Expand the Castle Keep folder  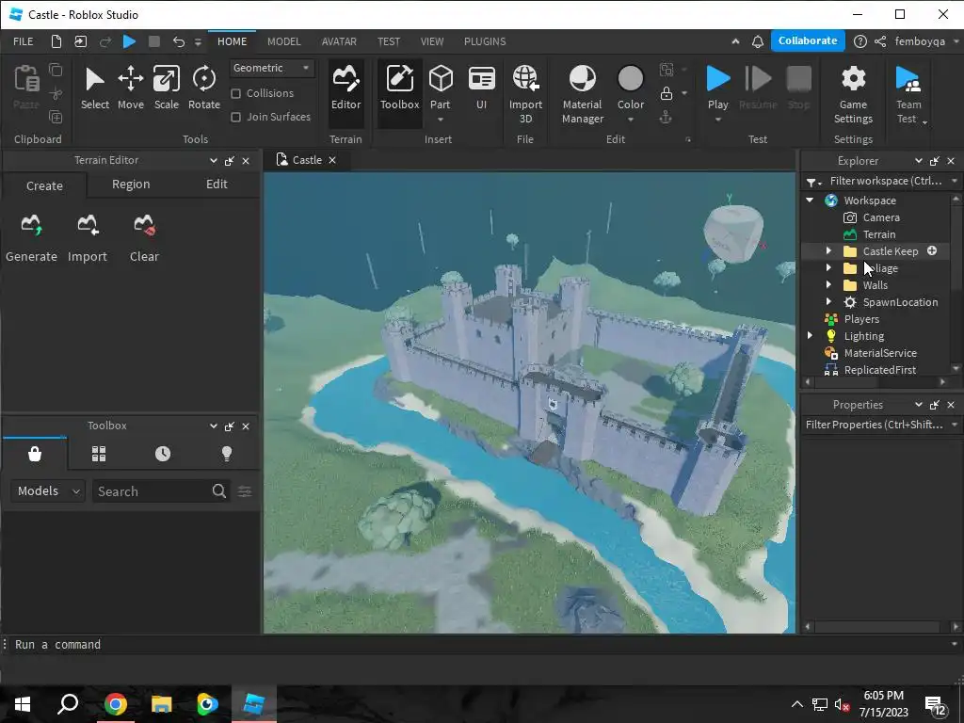pos(828,250)
